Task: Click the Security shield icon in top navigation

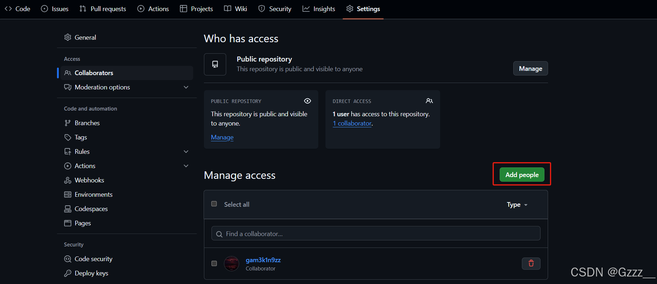Action: [x=262, y=9]
